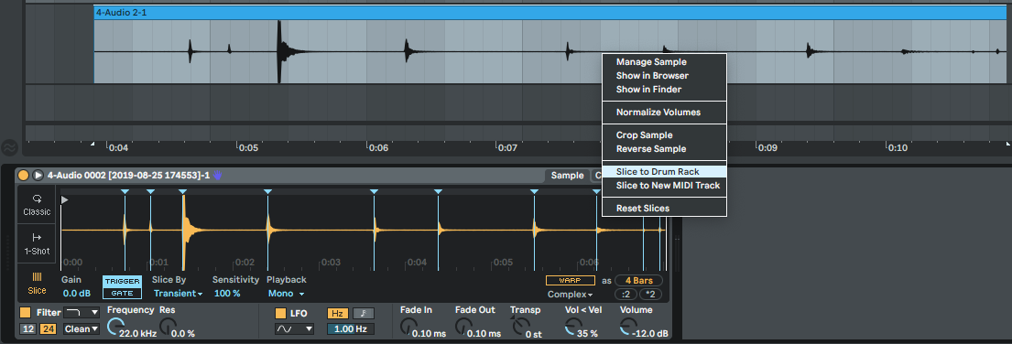Click the 0:05 mark on the timeline ruler
Screen dimensions: 1012x344
(x=248, y=148)
